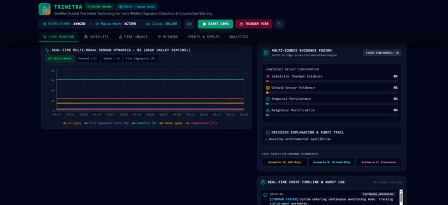This screenshot has height=205, width=448.
Task: Click the event log scrollbar
Action: pos(401,197)
